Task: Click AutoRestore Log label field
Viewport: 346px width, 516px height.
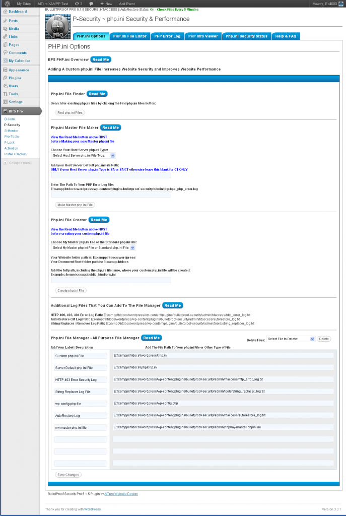Action: (x=81, y=416)
